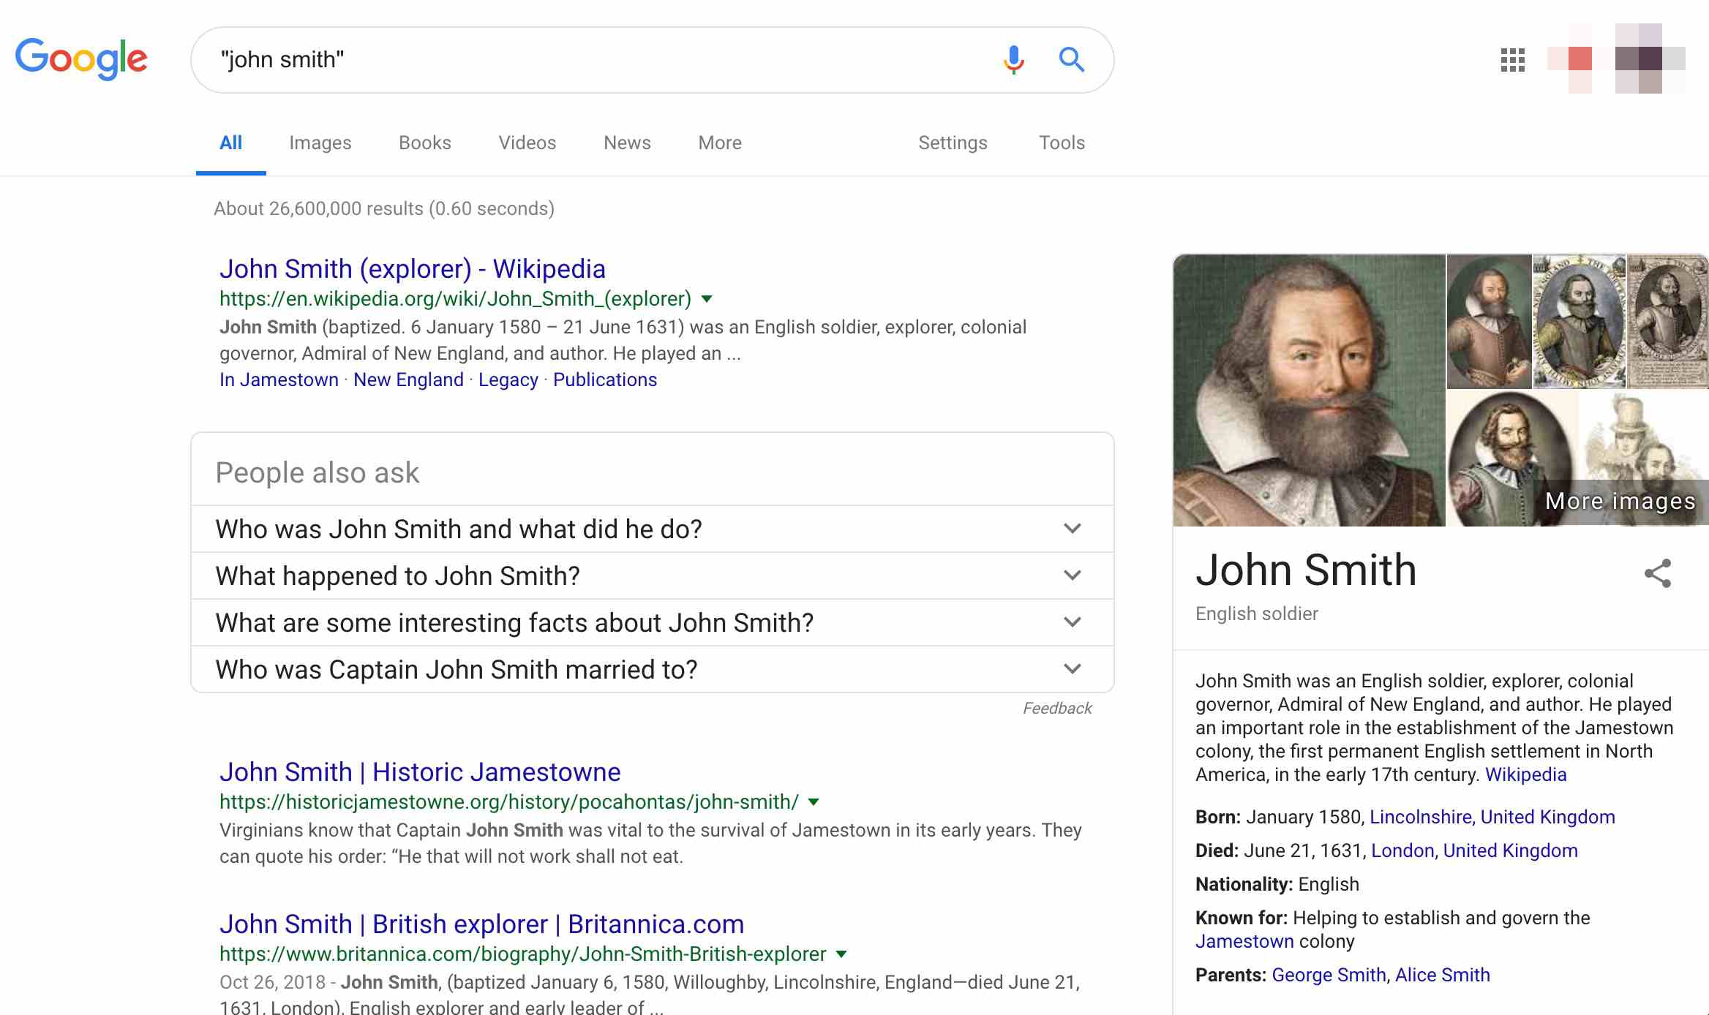Jump to the In Jamestown sitelink
1709x1015 pixels.
pos(279,380)
